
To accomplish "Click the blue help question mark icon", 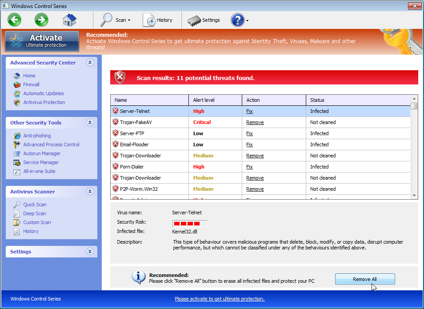I will point(238,20).
